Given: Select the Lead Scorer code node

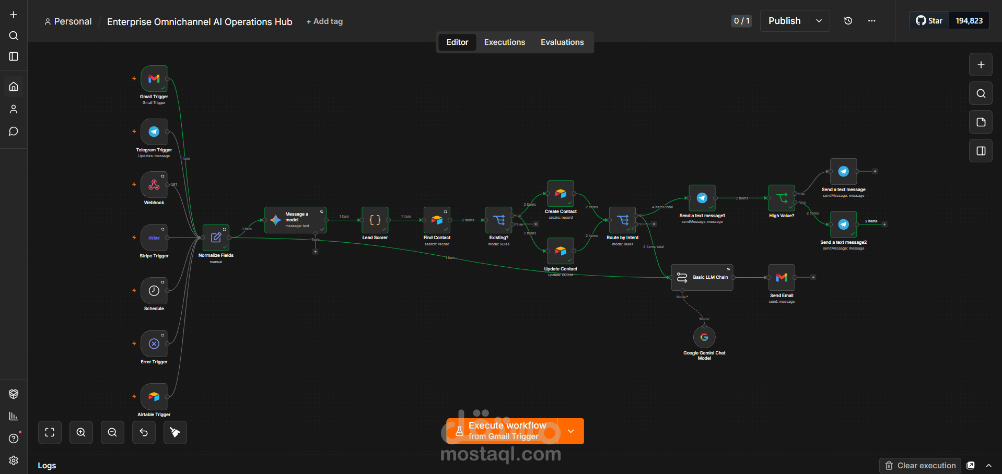Looking at the screenshot, I should 375,220.
